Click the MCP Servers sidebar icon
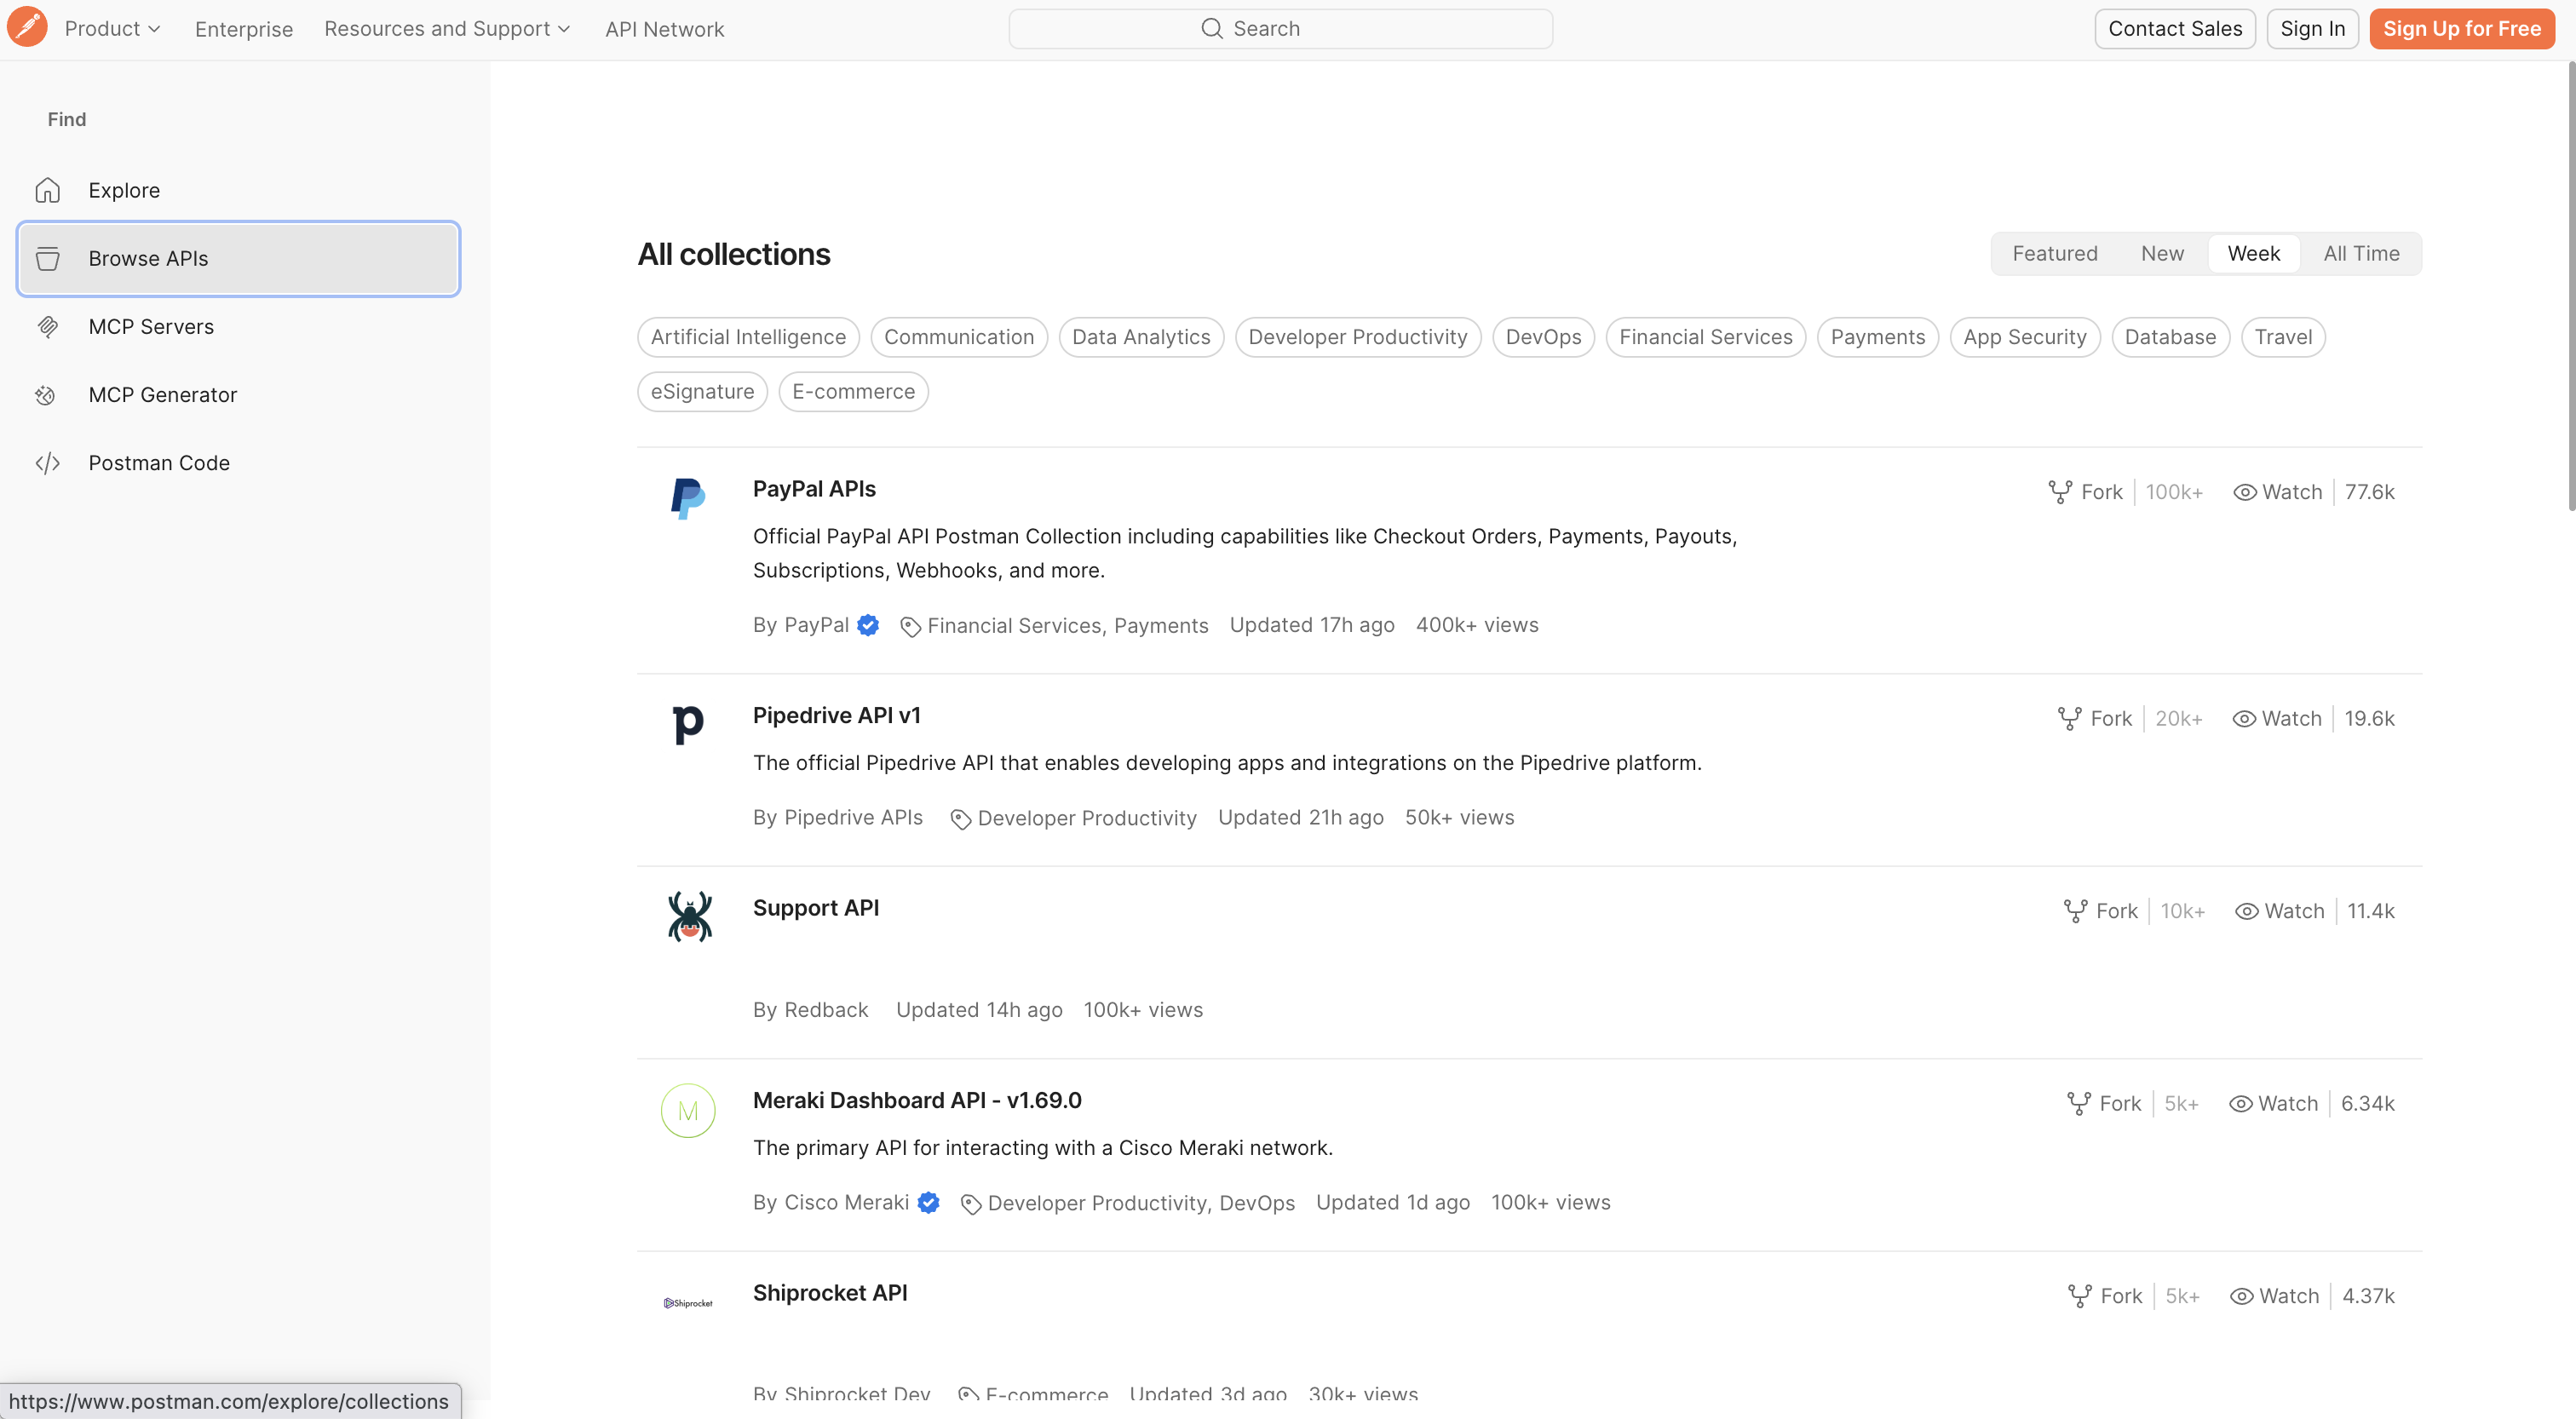The width and height of the screenshot is (2576, 1419). click(x=48, y=327)
